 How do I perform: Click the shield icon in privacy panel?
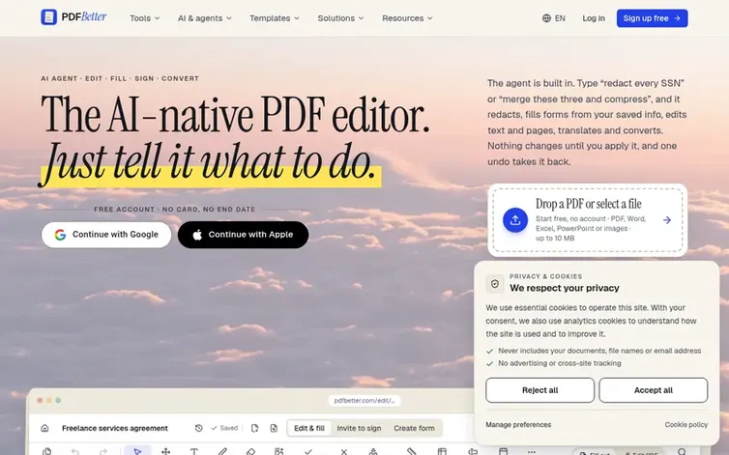coord(495,283)
